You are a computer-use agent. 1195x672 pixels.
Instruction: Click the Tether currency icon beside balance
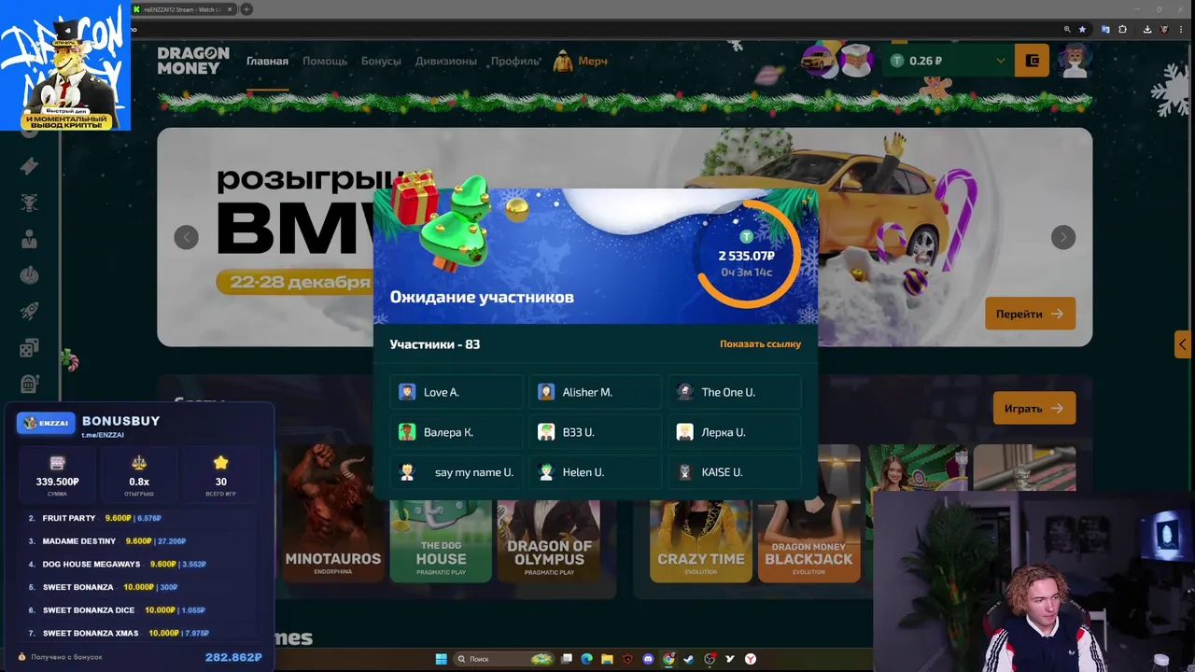click(x=897, y=61)
